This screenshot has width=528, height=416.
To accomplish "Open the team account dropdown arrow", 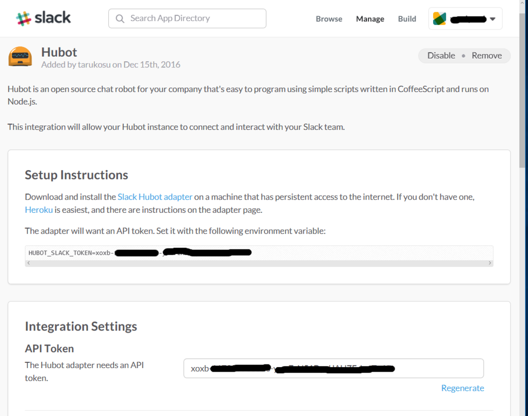I will point(492,19).
